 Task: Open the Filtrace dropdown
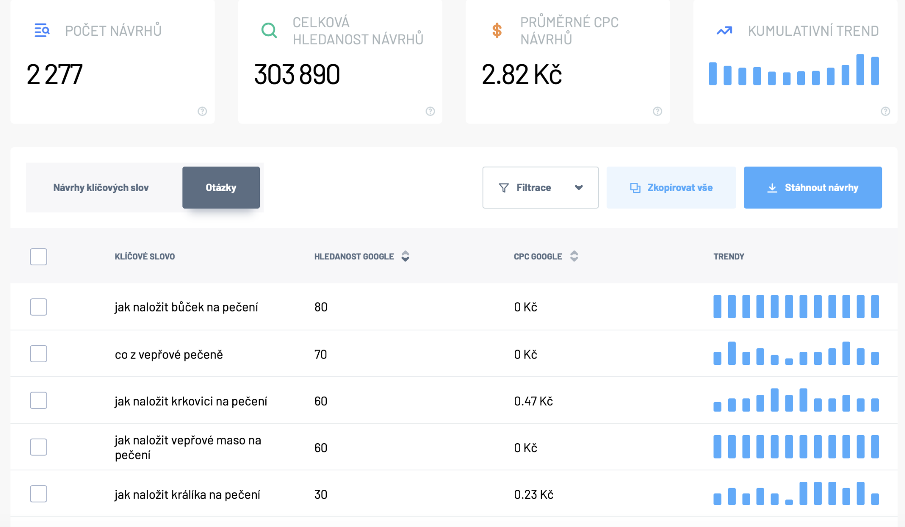[x=541, y=187]
